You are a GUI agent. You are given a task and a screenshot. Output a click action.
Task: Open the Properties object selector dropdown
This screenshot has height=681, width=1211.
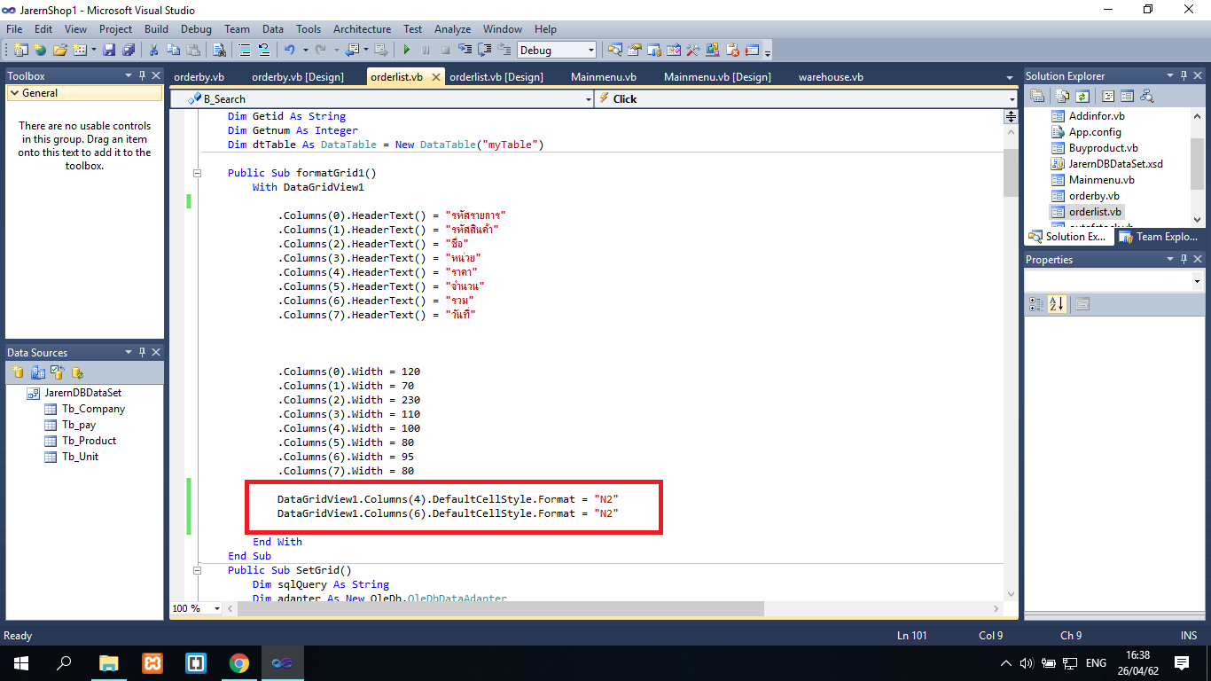tap(1197, 281)
